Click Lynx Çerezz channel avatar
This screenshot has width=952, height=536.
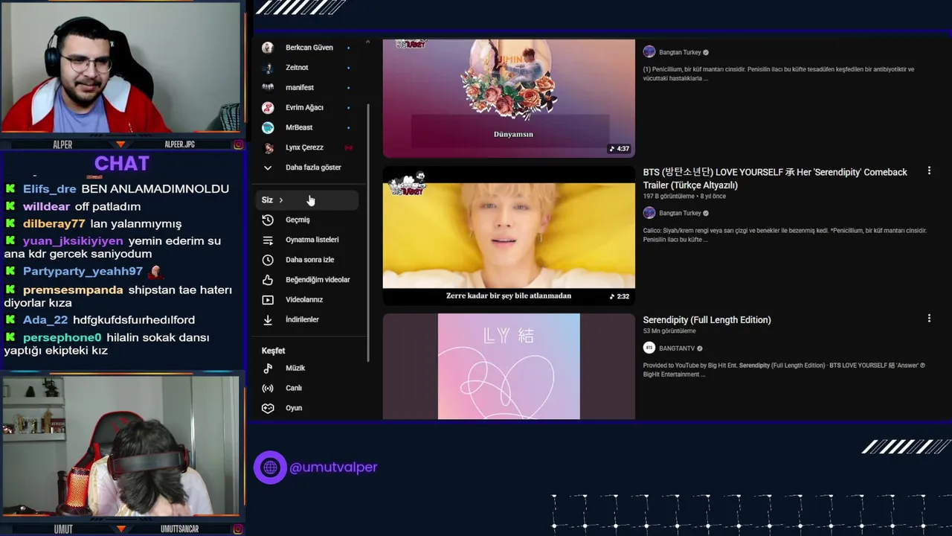(x=268, y=147)
